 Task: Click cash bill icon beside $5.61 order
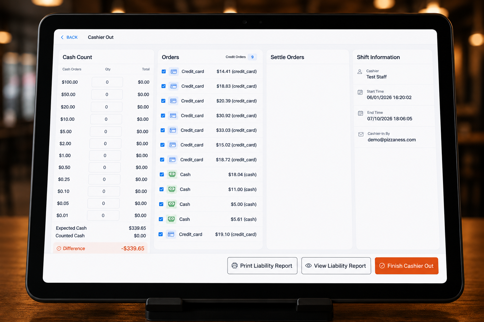171,219
